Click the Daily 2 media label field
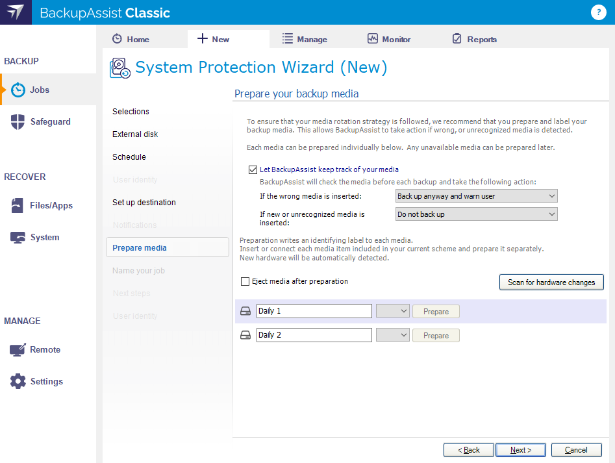This screenshot has height=463, width=615. tap(314, 335)
